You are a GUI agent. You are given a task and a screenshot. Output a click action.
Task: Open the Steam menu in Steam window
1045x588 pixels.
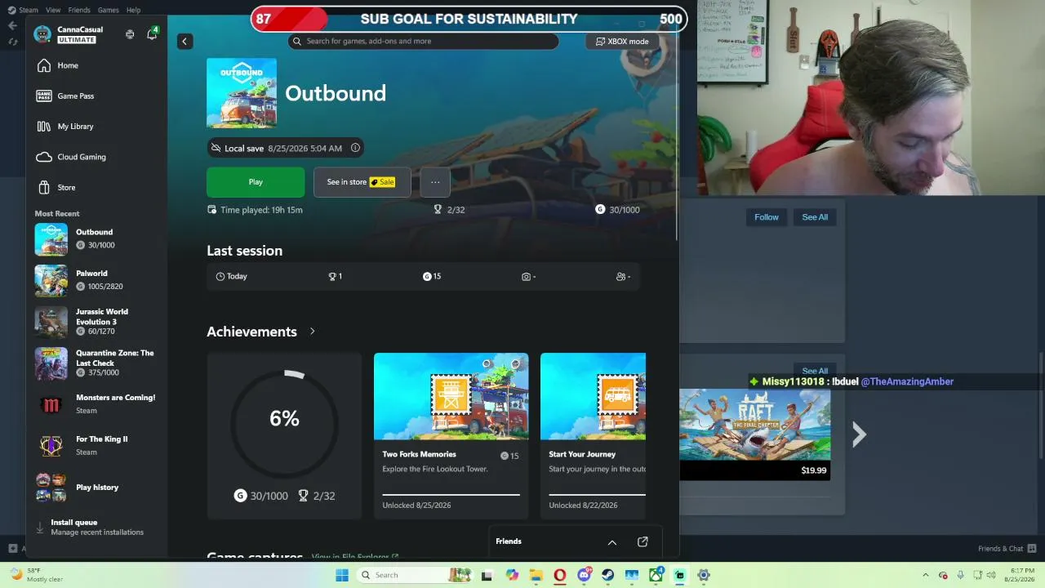point(29,10)
